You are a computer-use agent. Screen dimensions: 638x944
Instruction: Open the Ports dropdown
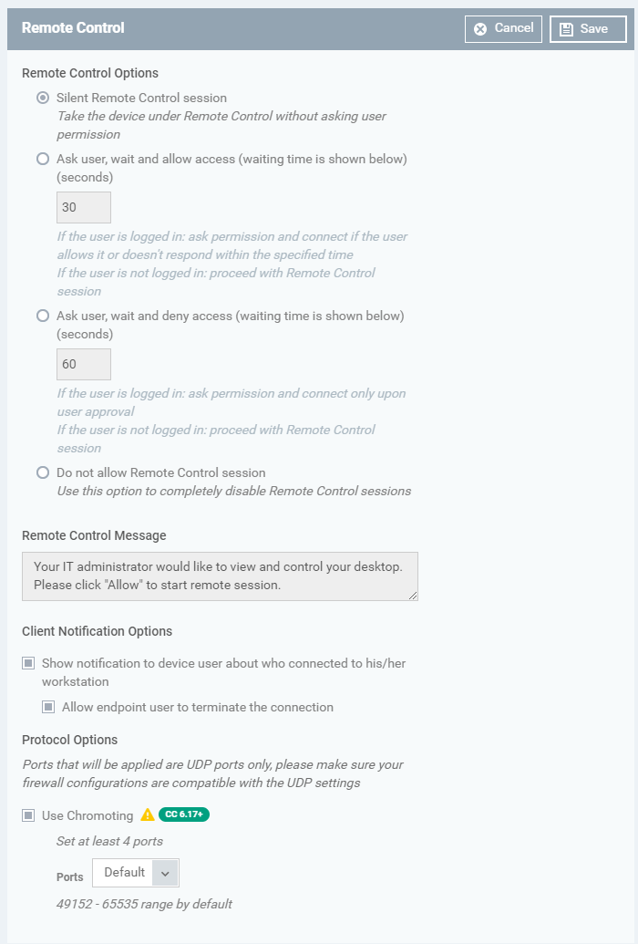[x=124, y=873]
